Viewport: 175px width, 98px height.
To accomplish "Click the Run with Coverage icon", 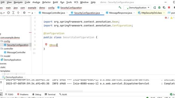I will pos(164,8).
